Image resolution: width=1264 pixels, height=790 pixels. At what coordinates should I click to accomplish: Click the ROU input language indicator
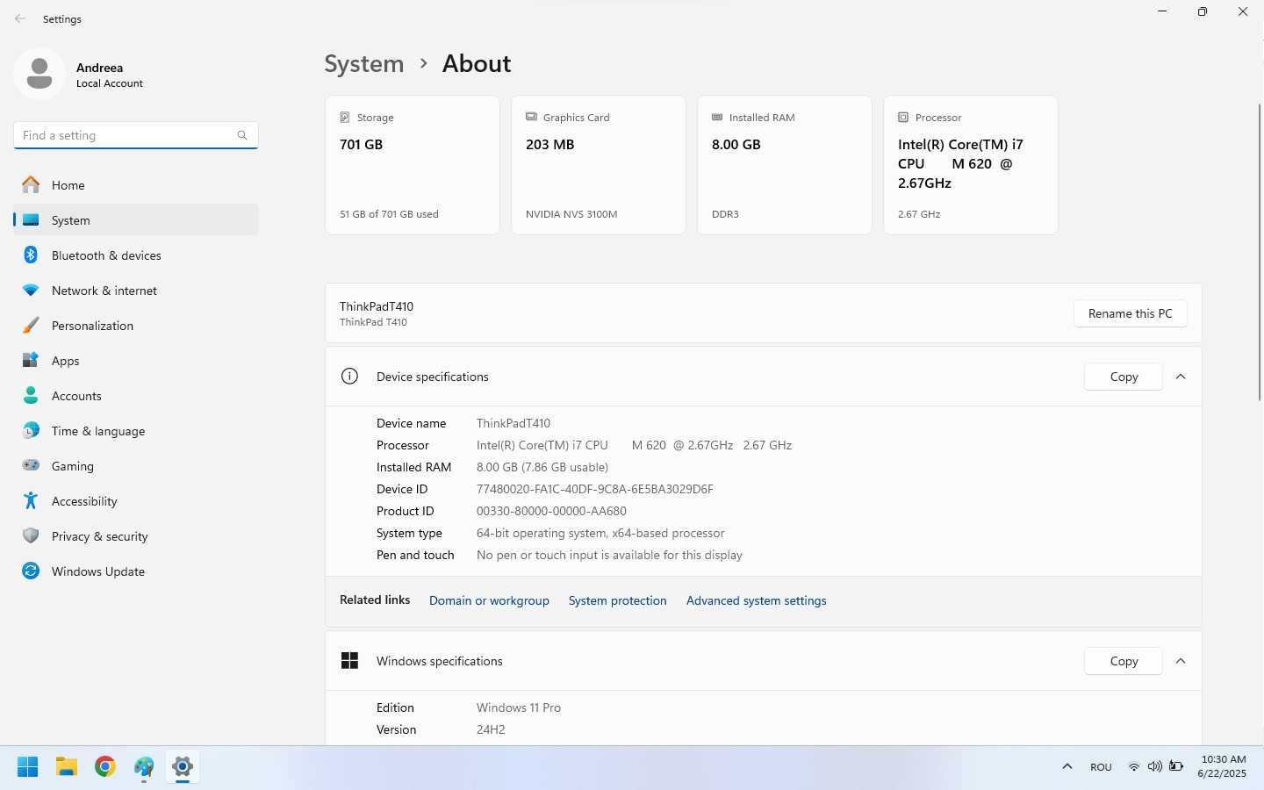(x=1101, y=767)
